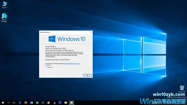This screenshot has height=105, width=187.
Task: Click the 'Evaluation copy. Expires' line
Action: point(57,60)
